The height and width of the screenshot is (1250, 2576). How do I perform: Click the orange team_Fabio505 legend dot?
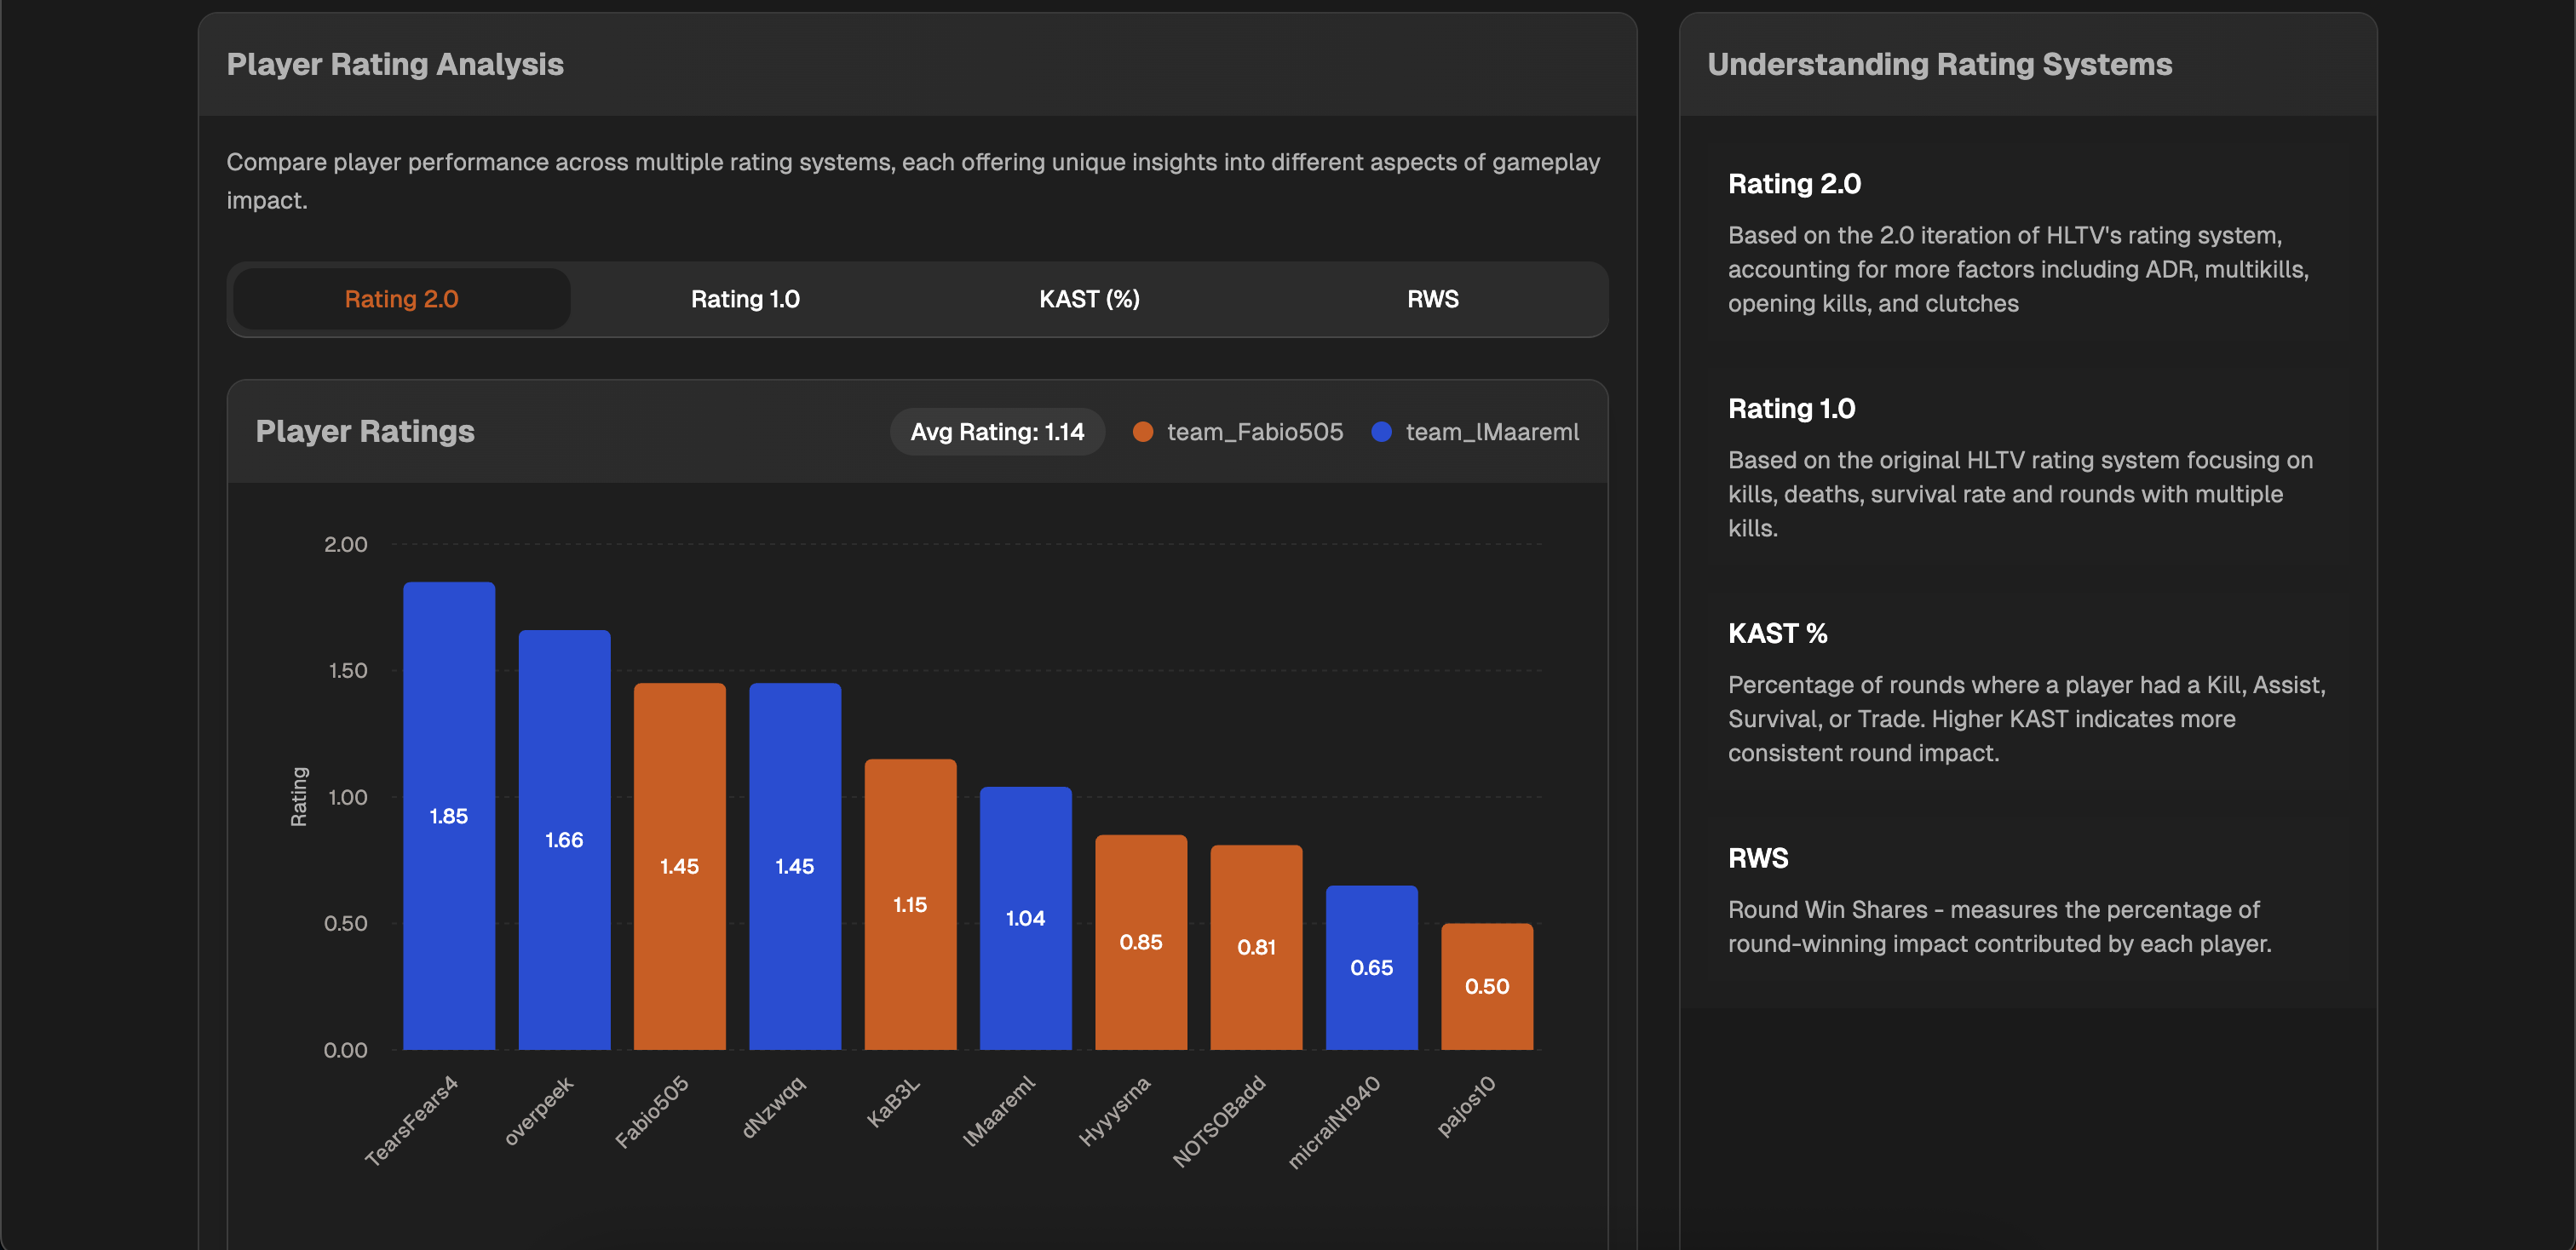click(x=1143, y=432)
